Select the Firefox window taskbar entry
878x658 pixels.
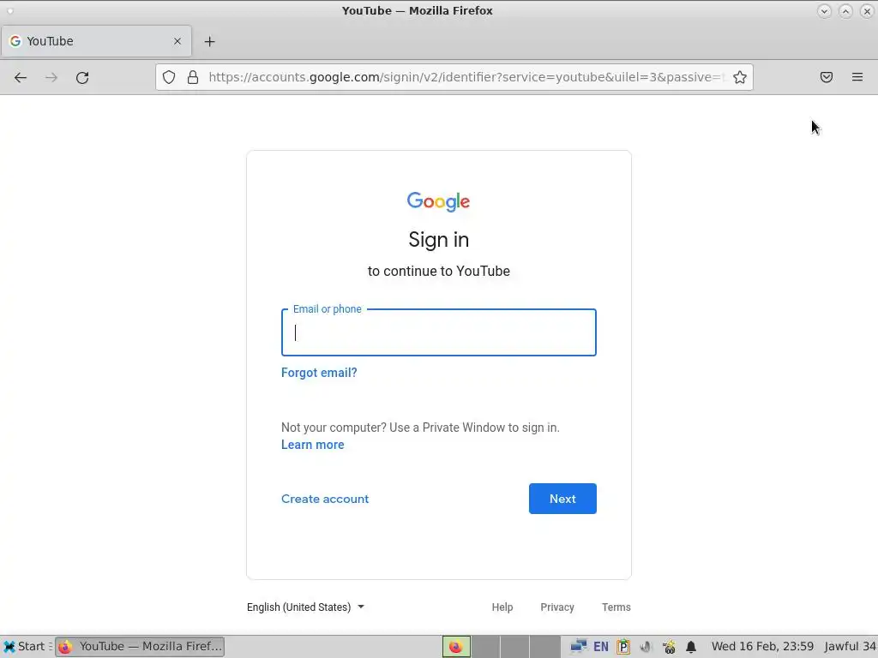click(x=140, y=647)
